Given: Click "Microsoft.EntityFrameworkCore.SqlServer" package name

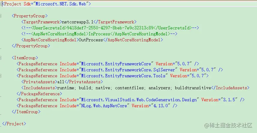Looking at the screenshot, I should pyautogui.click(x=128, y=70).
